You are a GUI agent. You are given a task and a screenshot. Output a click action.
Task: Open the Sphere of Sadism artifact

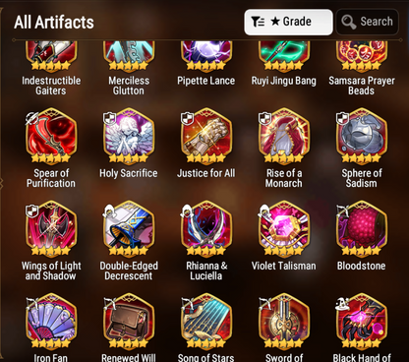362,136
